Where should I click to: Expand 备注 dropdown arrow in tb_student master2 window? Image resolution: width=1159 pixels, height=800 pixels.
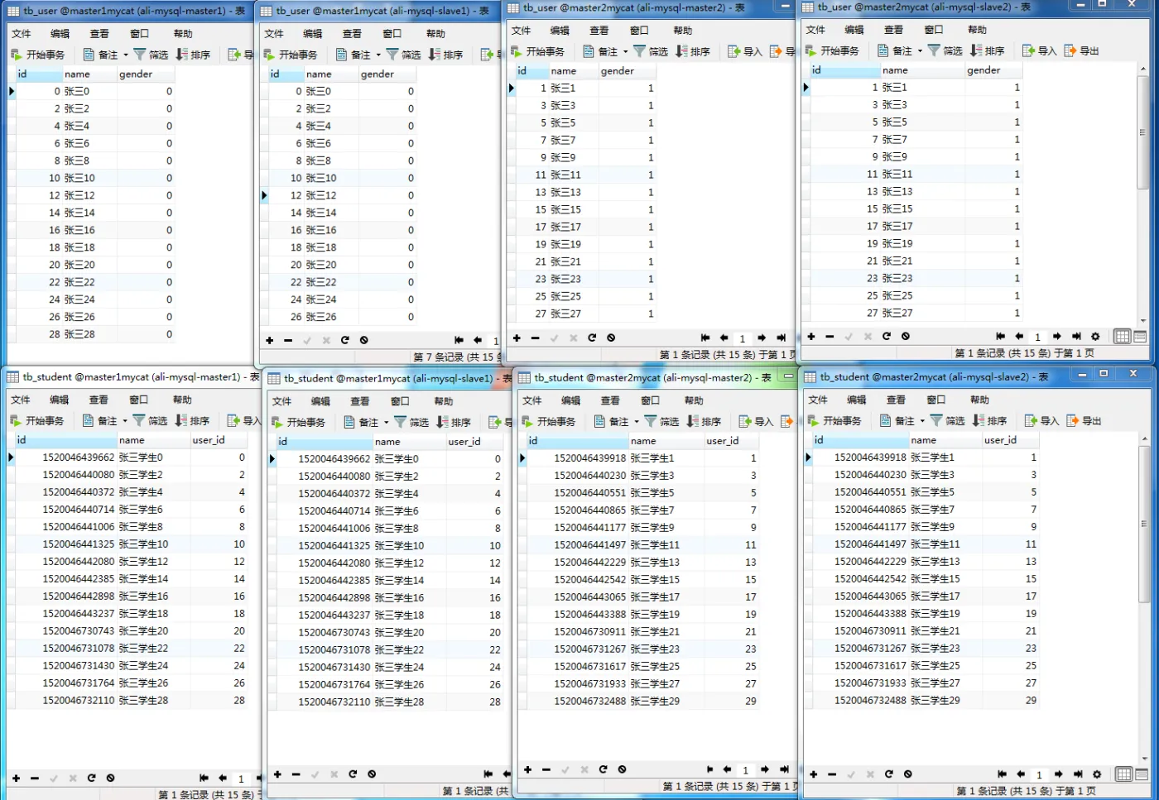636,421
